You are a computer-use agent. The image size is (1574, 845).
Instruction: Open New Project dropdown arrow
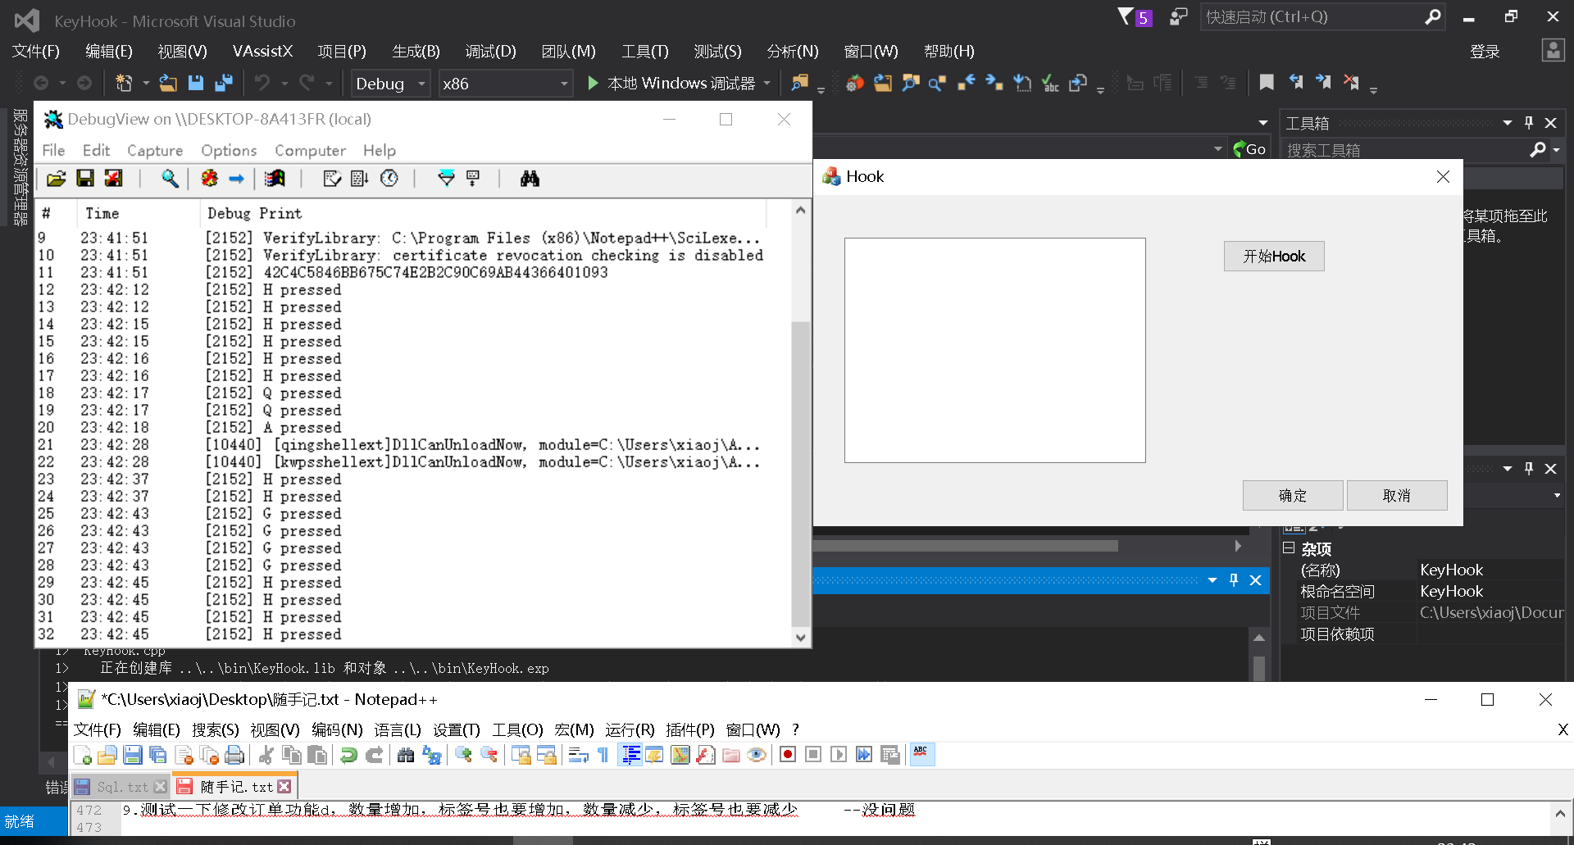tap(146, 84)
